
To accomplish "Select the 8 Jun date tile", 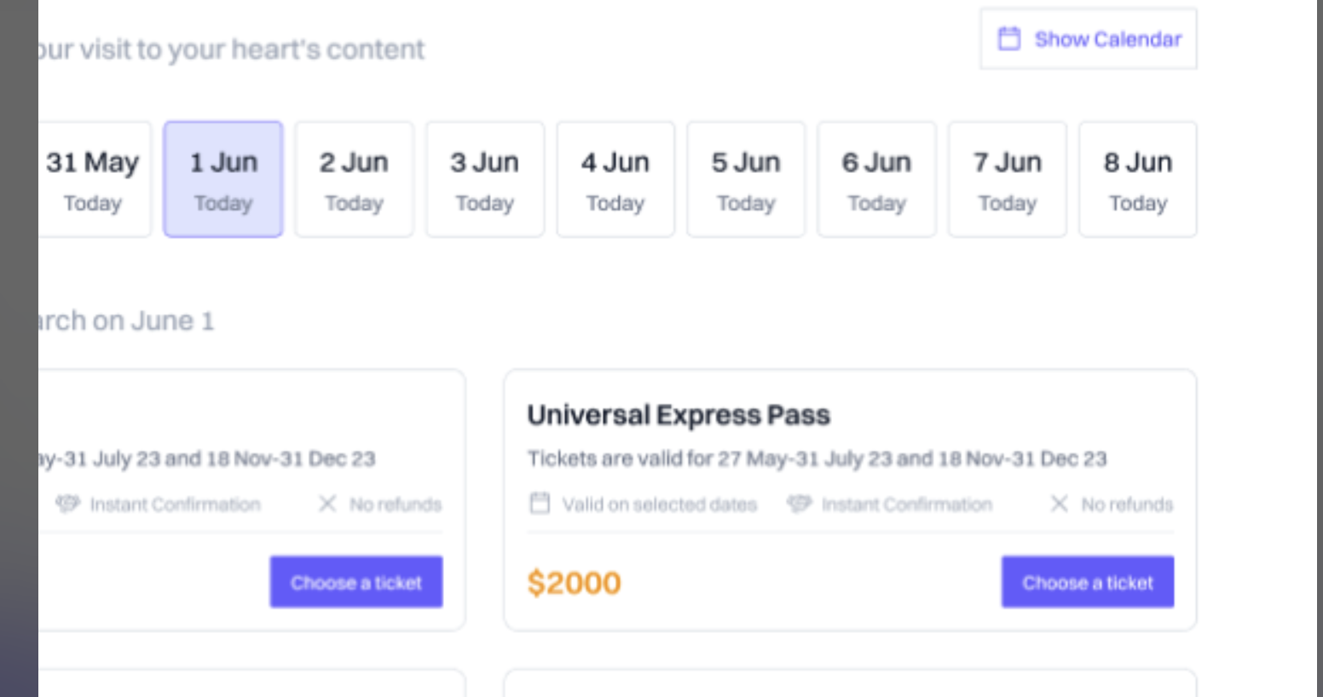I will (x=1138, y=180).
